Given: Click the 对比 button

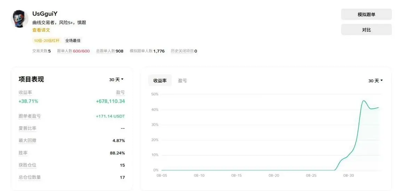Looking at the screenshot, I should [x=366, y=30].
